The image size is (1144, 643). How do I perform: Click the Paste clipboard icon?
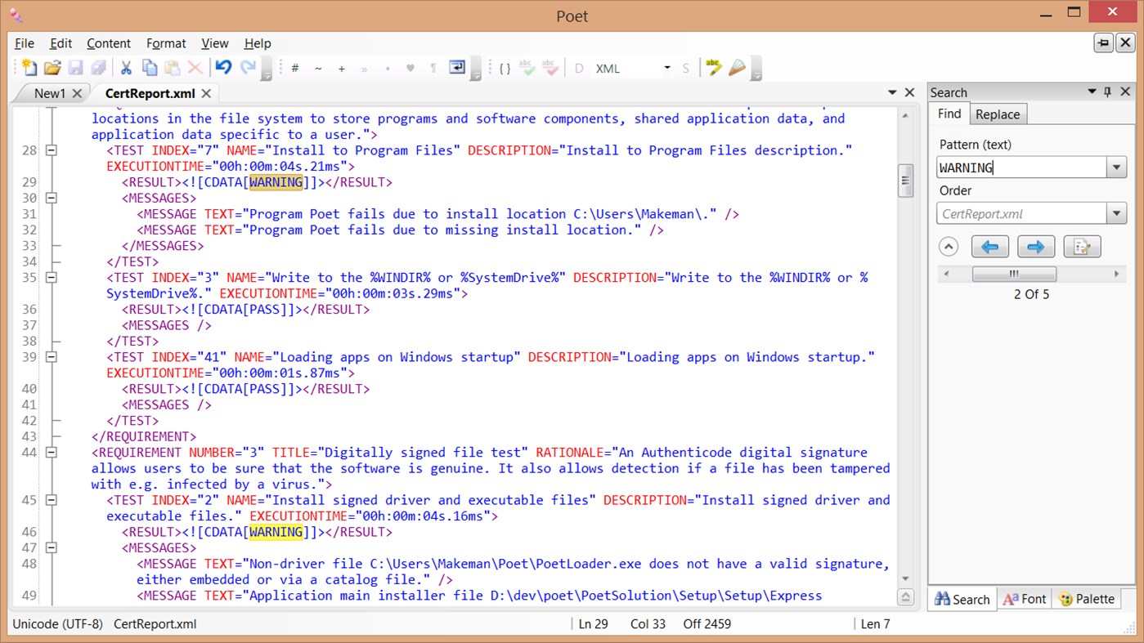tap(173, 68)
